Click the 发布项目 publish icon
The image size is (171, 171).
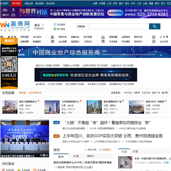(3, 170)
